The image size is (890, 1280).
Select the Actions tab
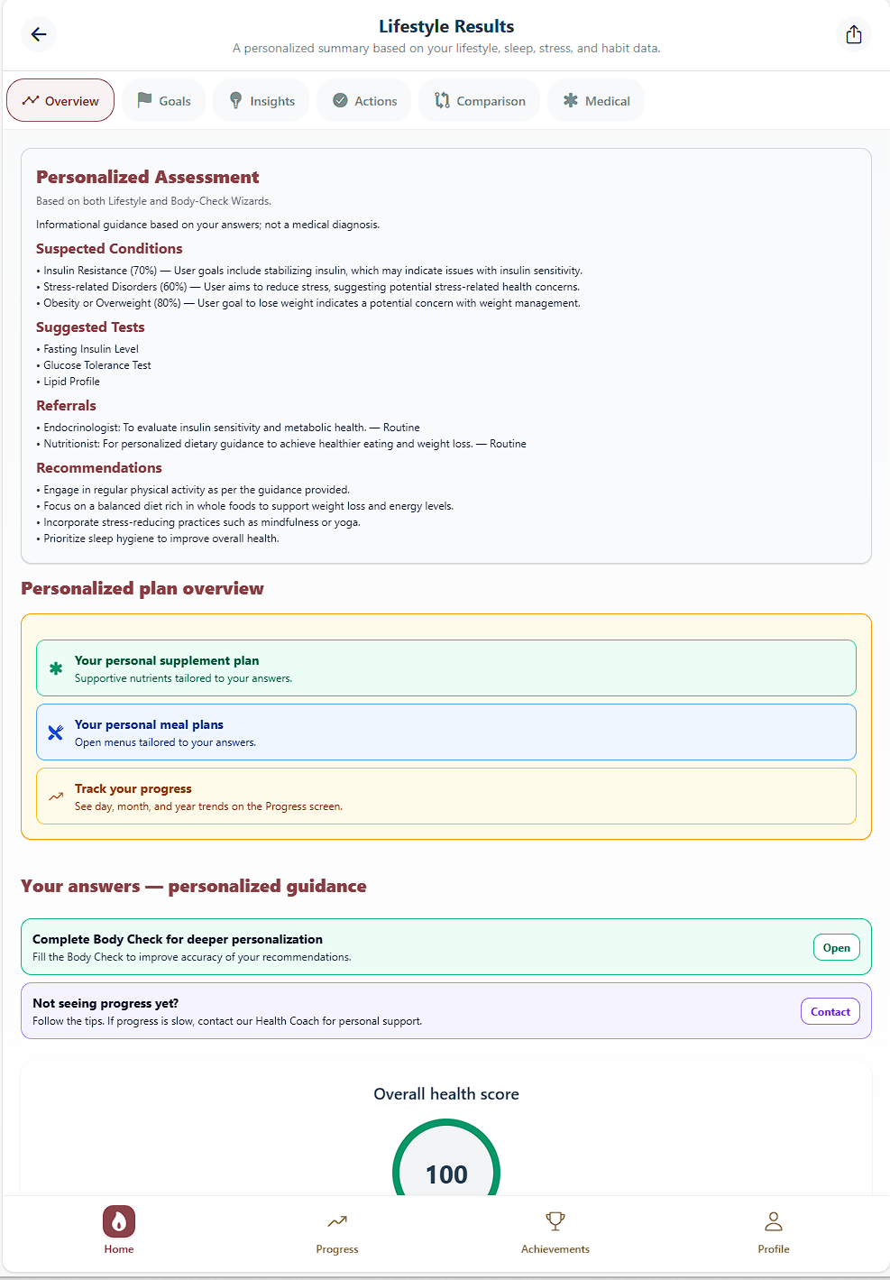coord(364,100)
